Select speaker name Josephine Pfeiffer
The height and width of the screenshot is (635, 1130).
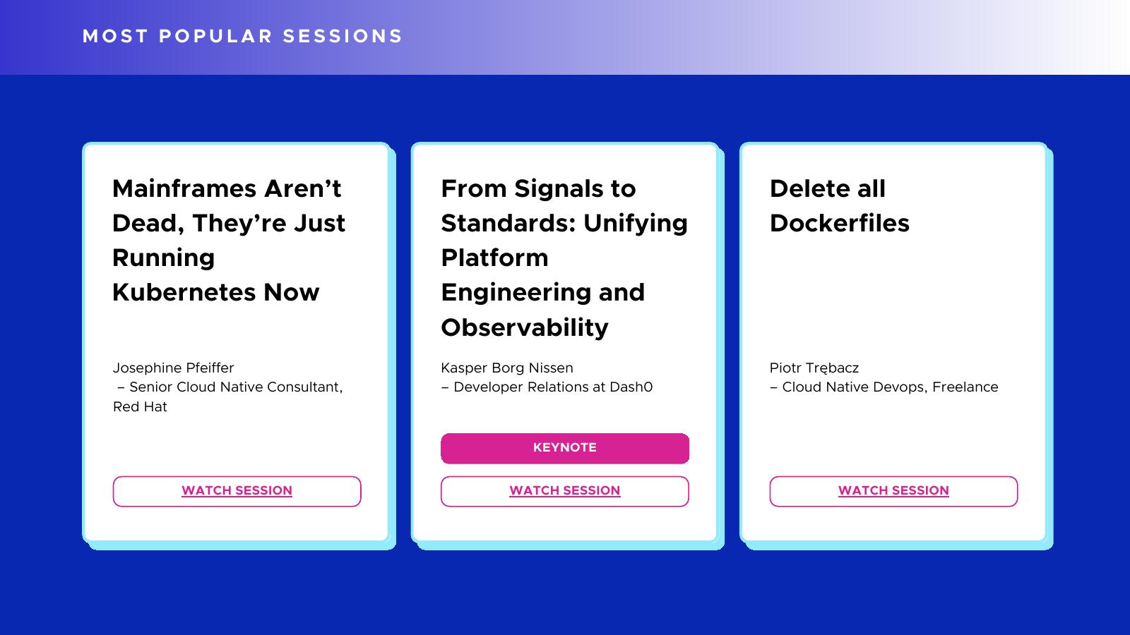click(x=173, y=368)
